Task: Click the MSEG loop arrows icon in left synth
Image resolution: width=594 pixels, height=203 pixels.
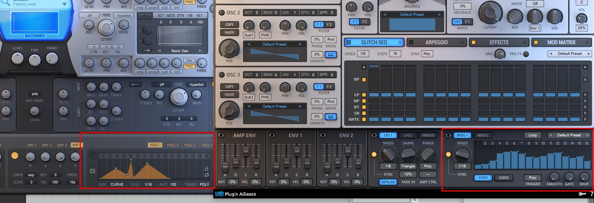Action: pos(206,175)
